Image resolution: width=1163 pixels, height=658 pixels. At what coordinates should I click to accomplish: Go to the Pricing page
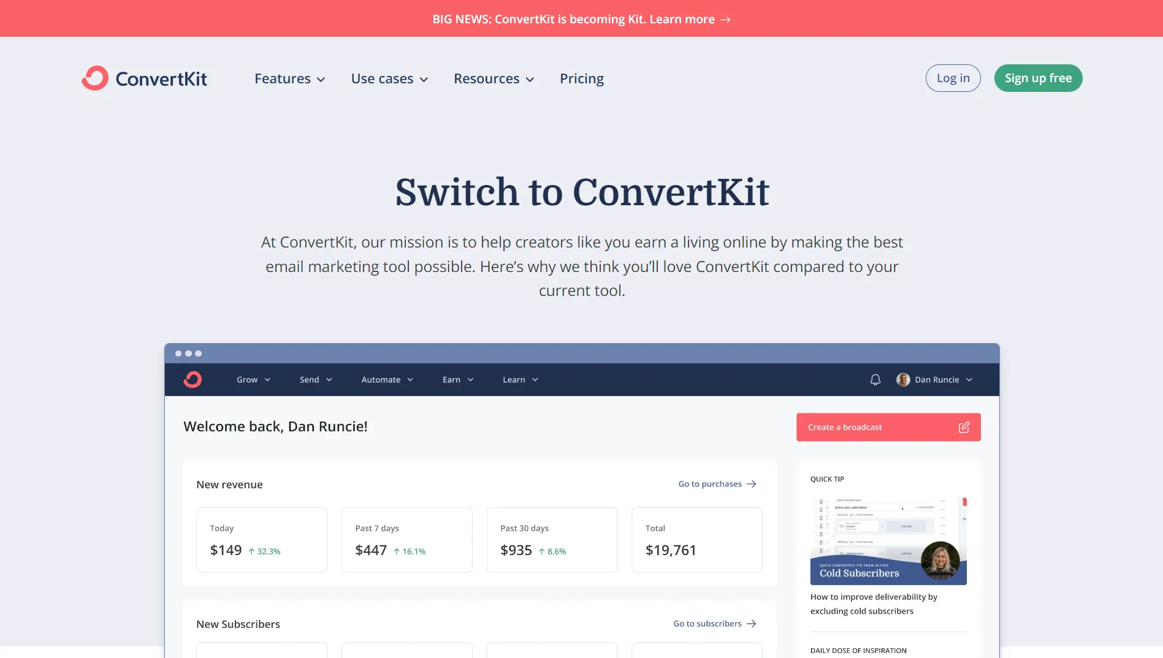point(582,78)
